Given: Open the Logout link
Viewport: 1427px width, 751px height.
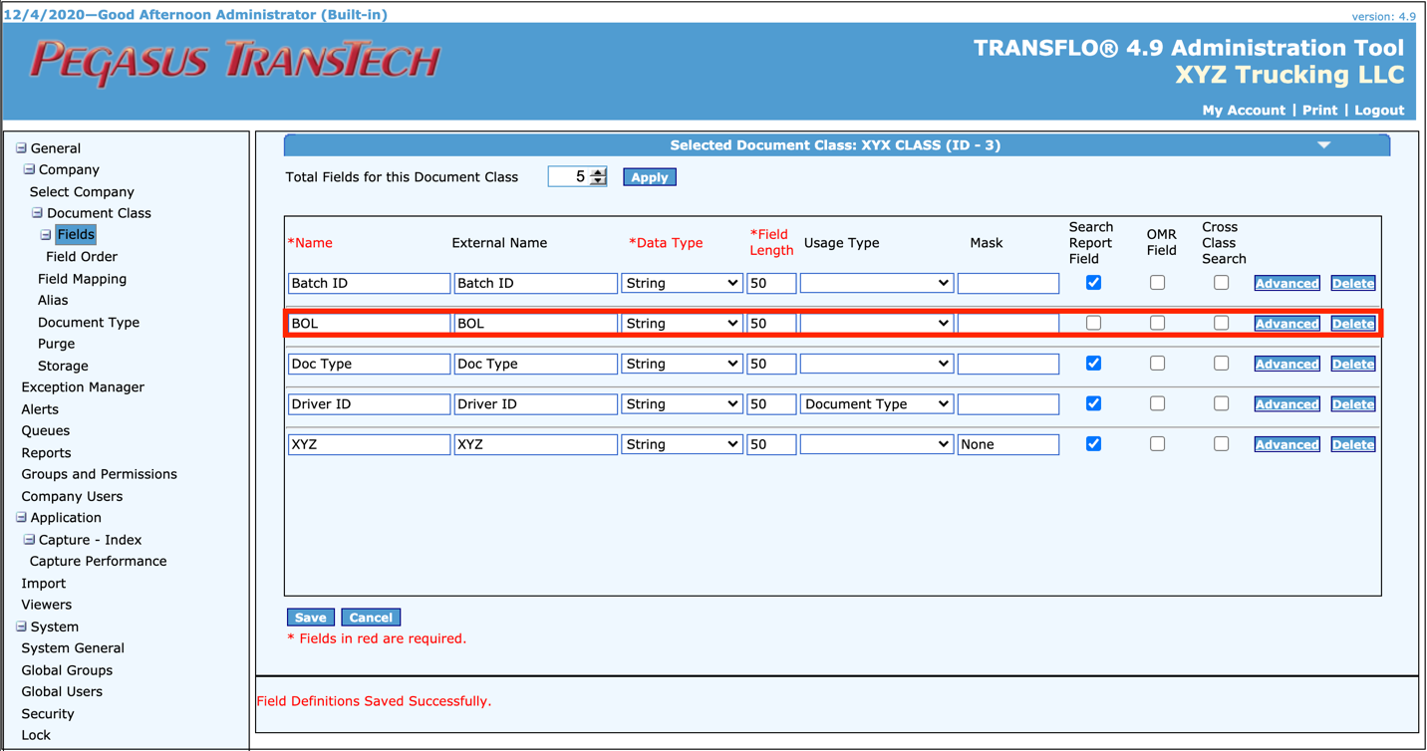Looking at the screenshot, I should [x=1379, y=110].
